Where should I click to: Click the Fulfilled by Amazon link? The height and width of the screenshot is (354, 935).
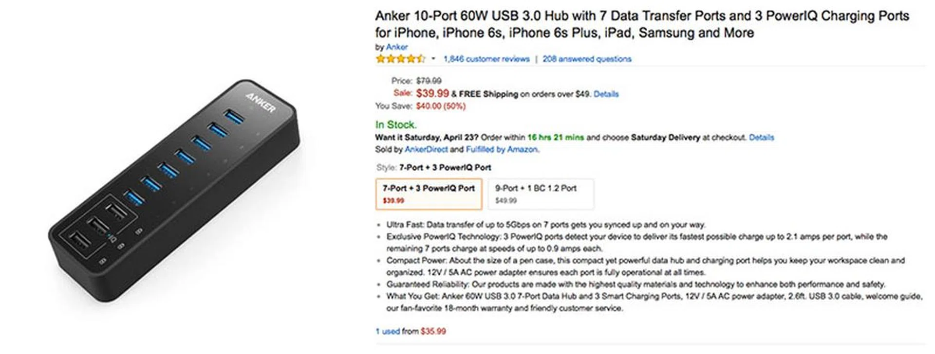tap(502, 149)
